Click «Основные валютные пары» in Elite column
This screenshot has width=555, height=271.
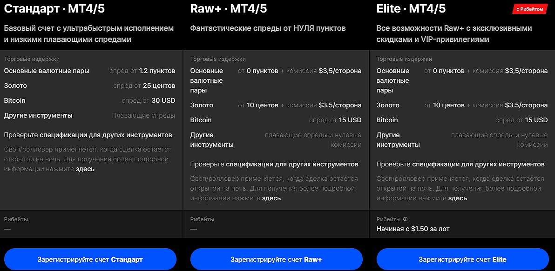393,80
